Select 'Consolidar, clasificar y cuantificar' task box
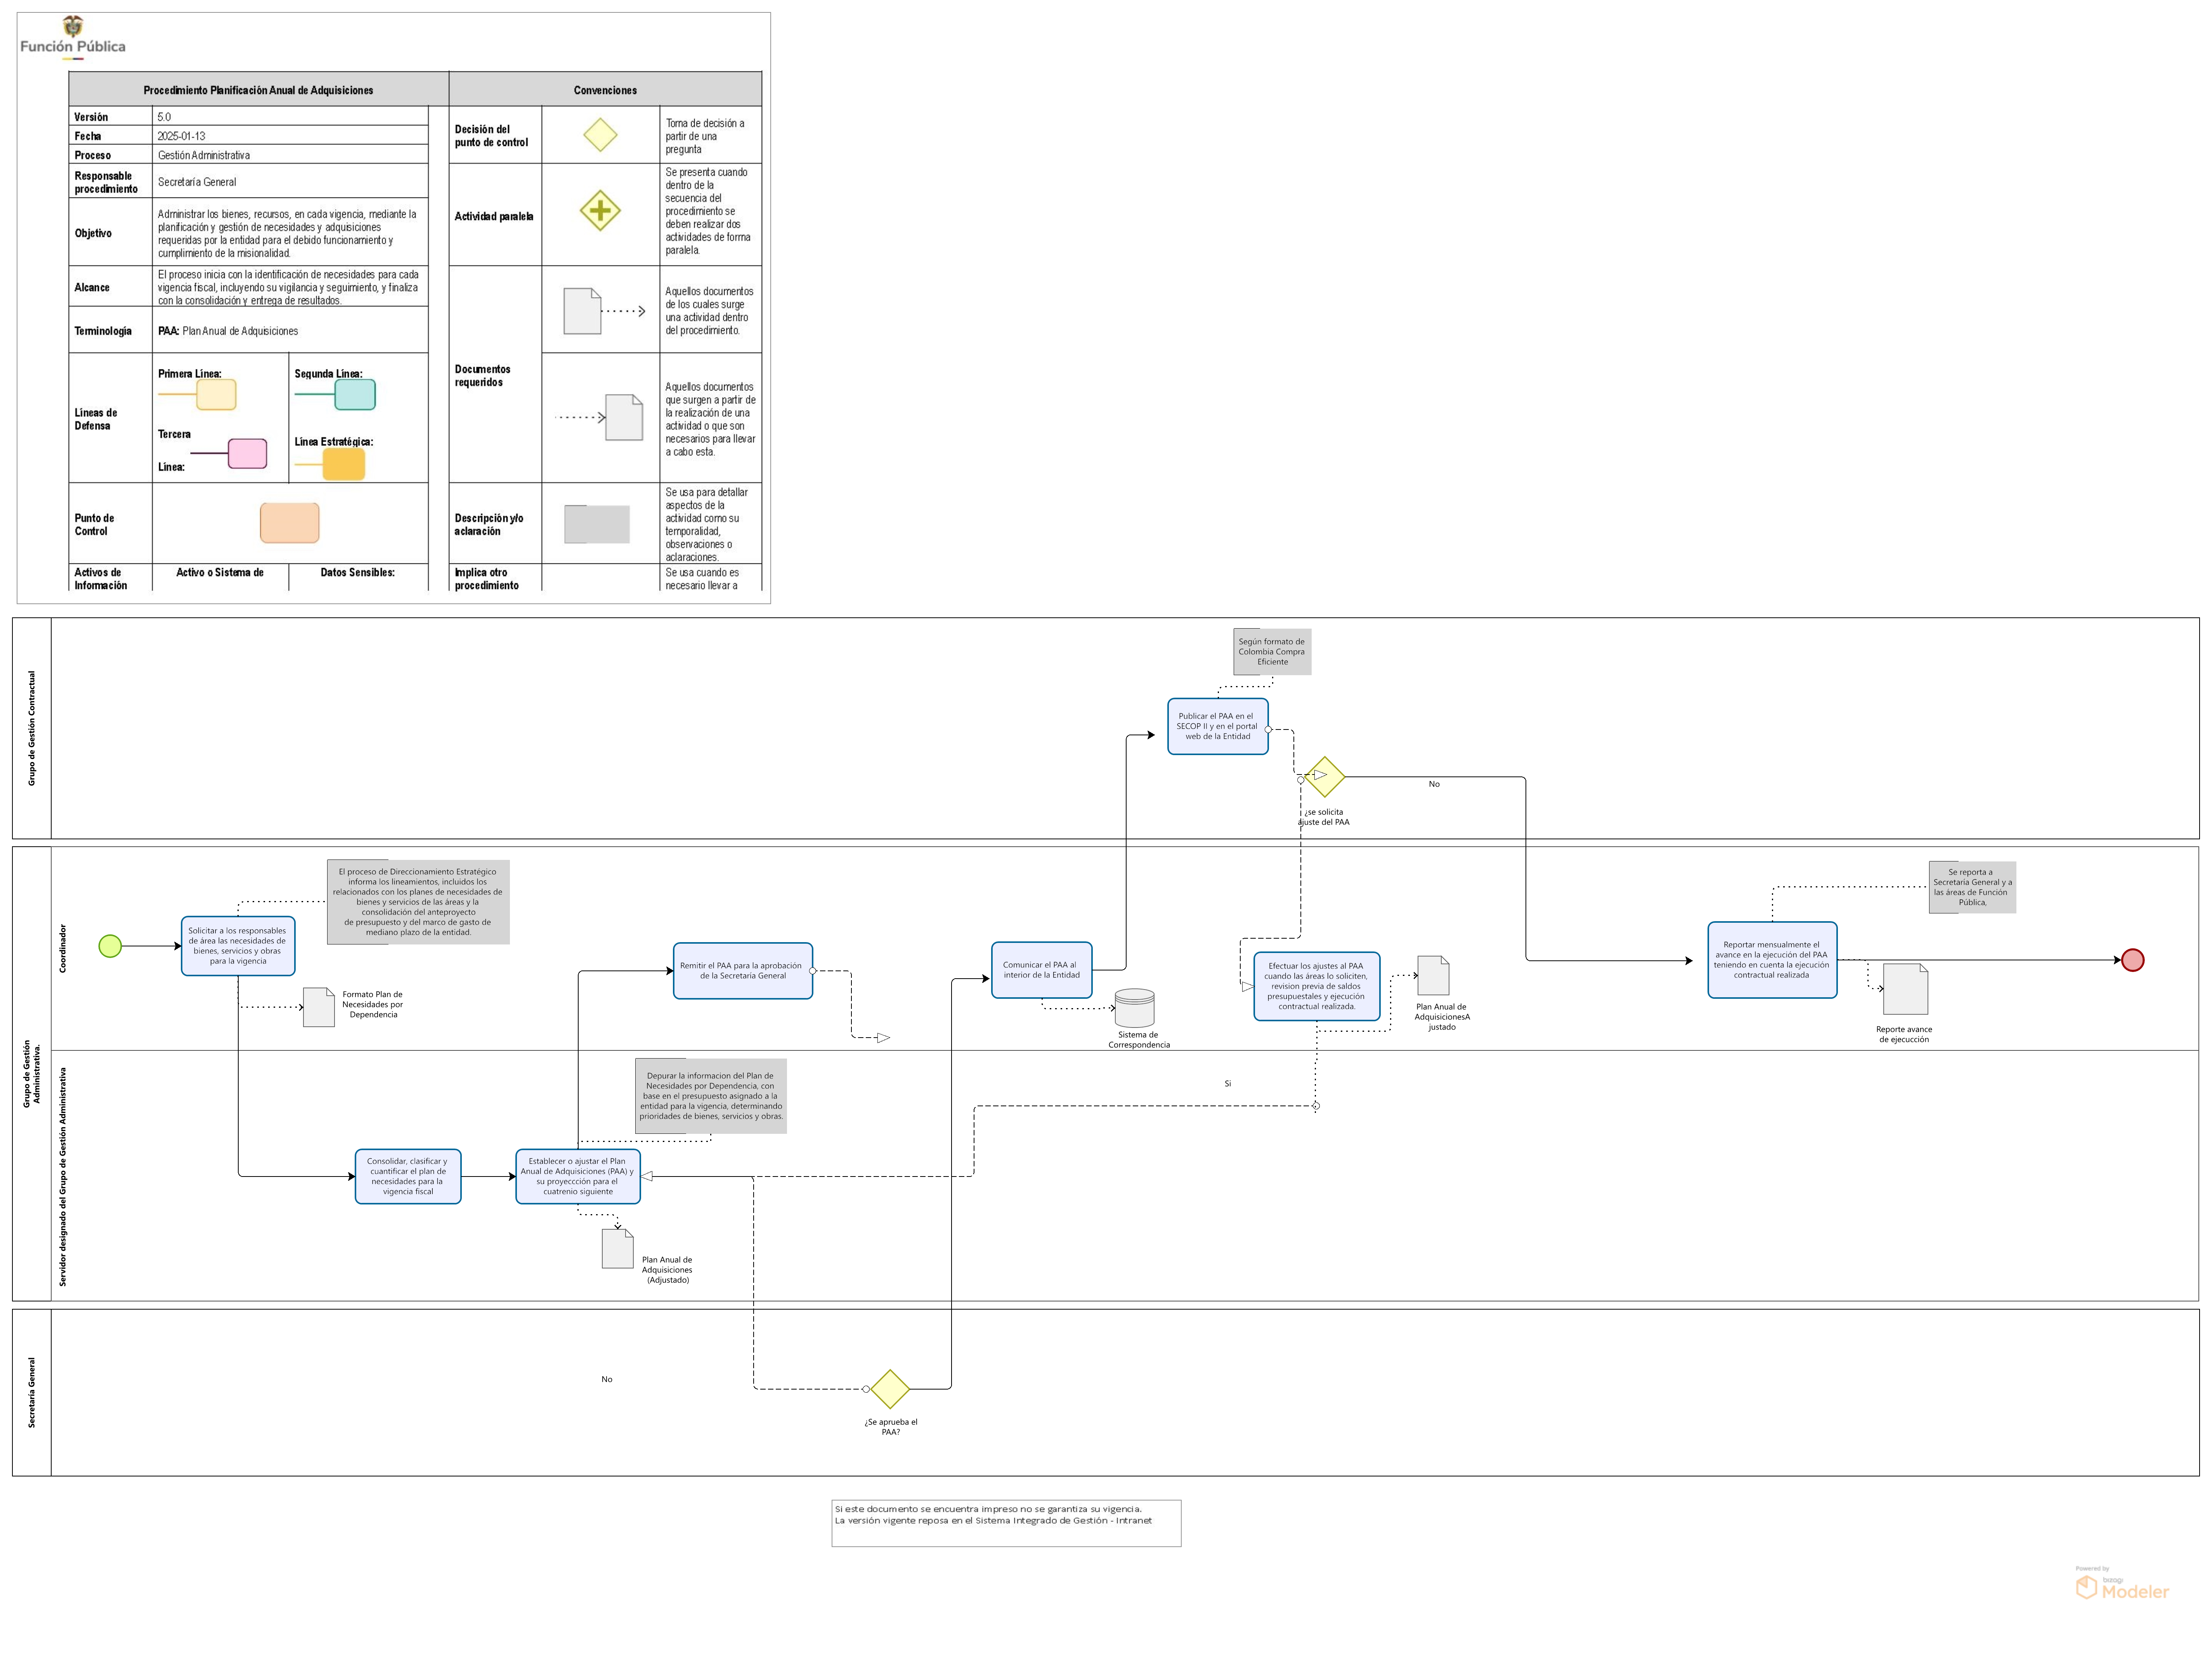 [x=408, y=1176]
